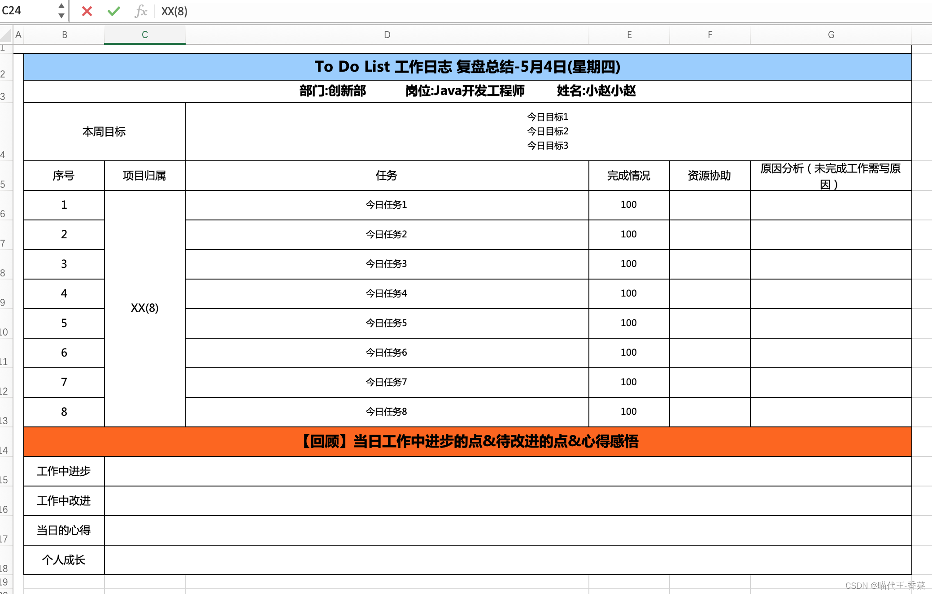Image resolution: width=932 pixels, height=594 pixels.
Task: Select column D header
Action: 387,35
